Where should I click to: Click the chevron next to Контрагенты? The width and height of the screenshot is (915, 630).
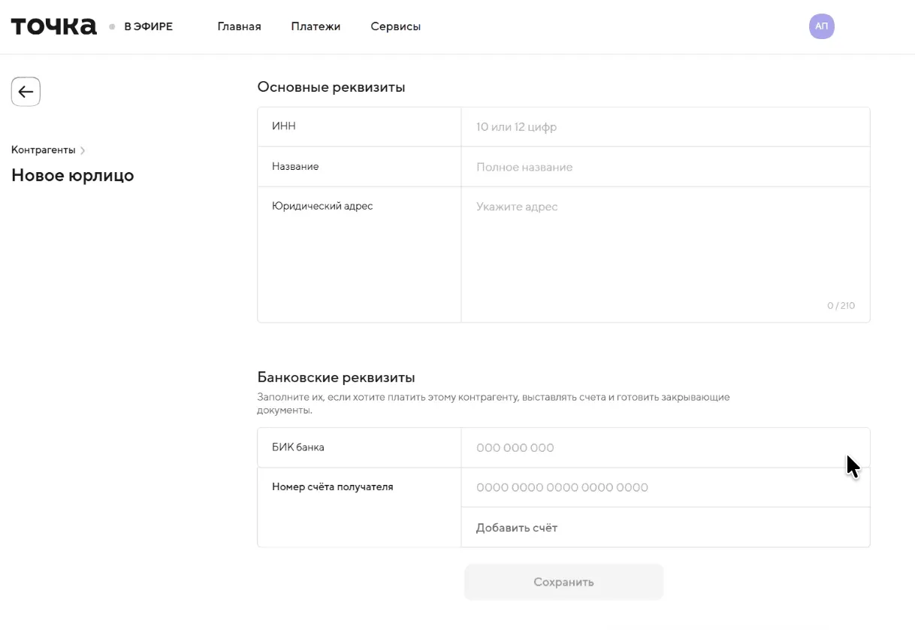pos(83,150)
